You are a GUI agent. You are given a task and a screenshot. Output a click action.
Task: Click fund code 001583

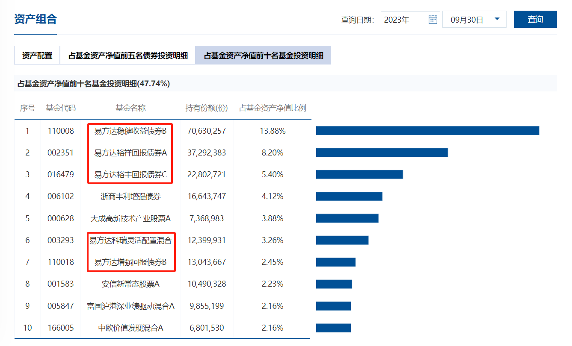pyautogui.click(x=61, y=284)
